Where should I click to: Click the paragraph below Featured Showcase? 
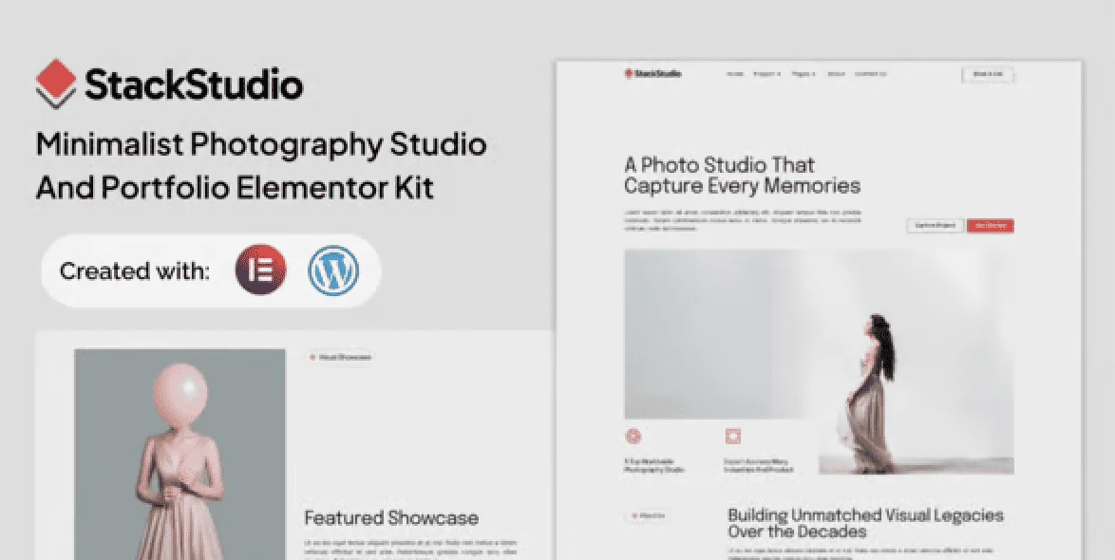[x=410, y=549]
